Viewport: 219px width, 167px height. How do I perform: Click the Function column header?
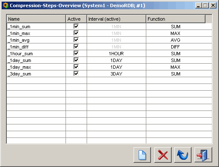175,19
